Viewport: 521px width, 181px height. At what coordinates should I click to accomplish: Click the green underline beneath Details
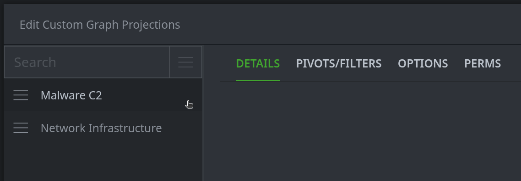coord(257,80)
